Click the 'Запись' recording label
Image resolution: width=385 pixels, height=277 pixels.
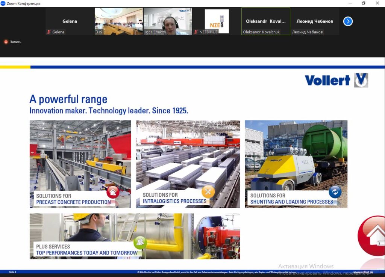click(x=15, y=42)
